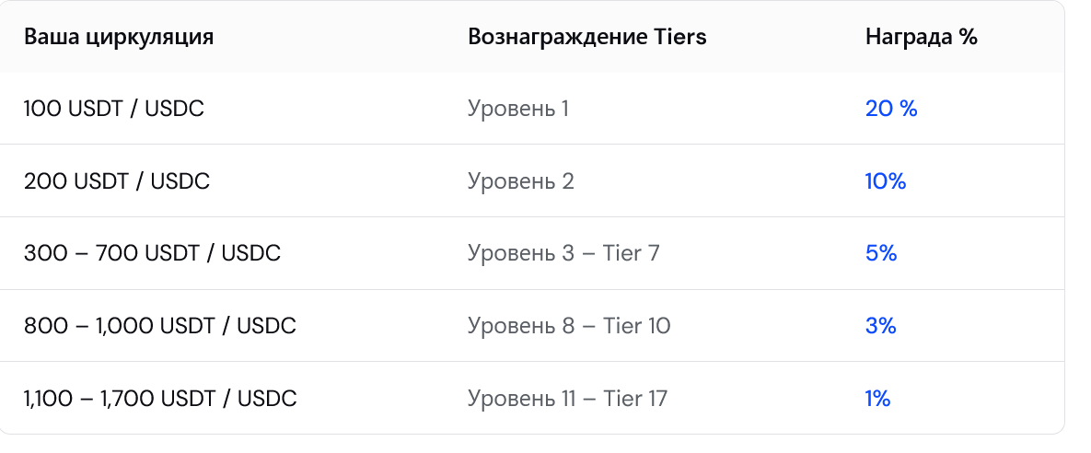Open the blue 5% reward value
This screenshot has height=453, width=1091.
click(881, 253)
